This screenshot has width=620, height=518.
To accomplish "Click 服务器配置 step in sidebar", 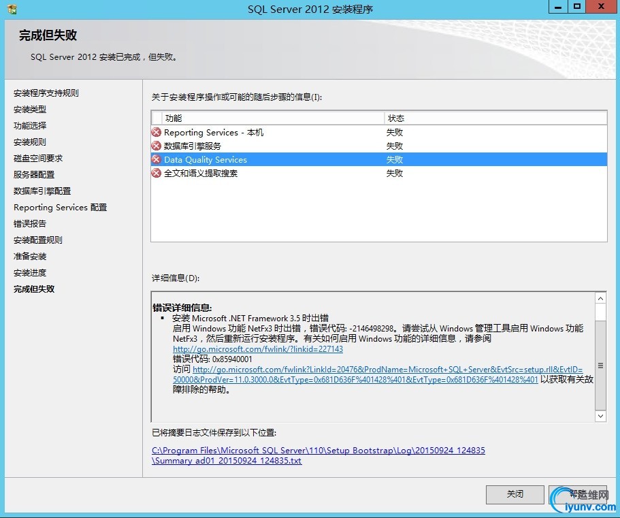I will pyautogui.click(x=34, y=175).
